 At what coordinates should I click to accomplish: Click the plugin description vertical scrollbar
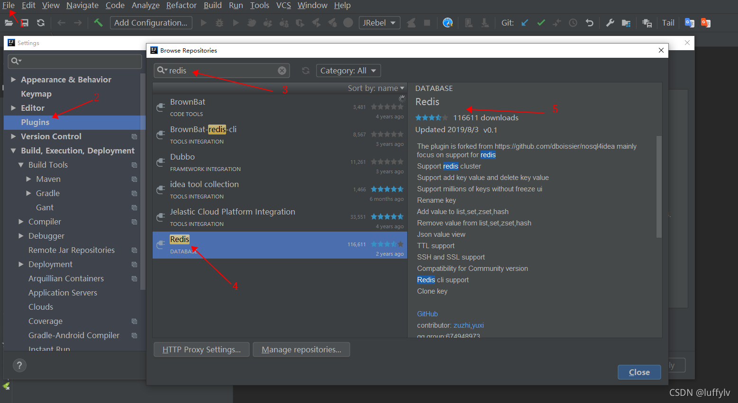[x=659, y=187]
